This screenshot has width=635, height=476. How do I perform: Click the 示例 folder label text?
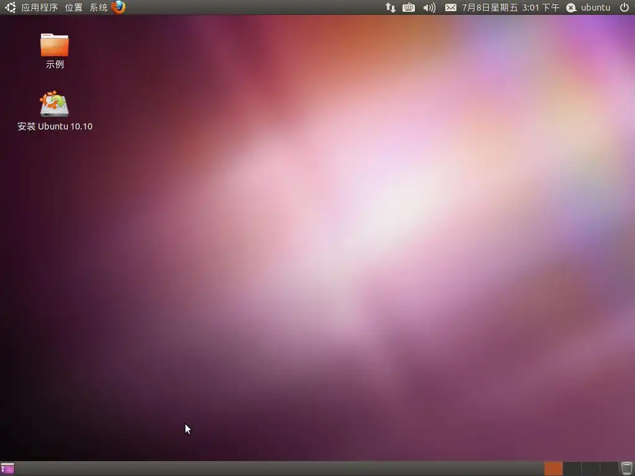click(55, 64)
